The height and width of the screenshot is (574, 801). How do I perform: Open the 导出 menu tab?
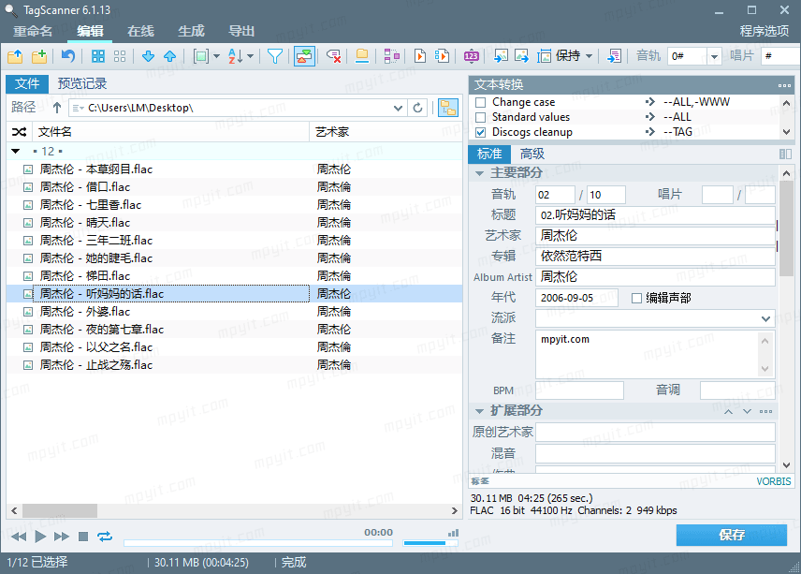point(241,31)
